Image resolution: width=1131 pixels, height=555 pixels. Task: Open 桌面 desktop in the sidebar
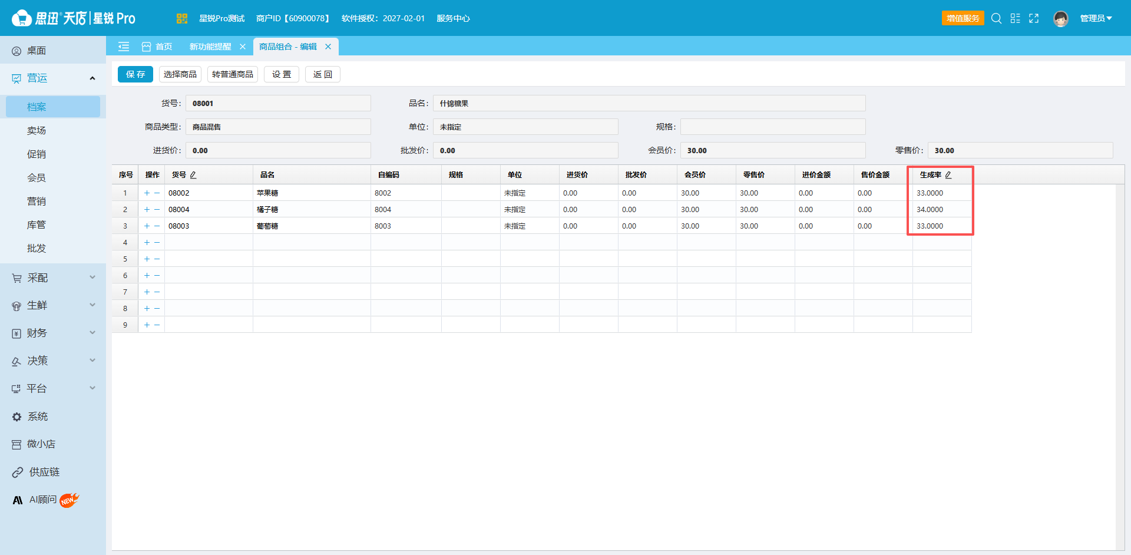point(53,51)
